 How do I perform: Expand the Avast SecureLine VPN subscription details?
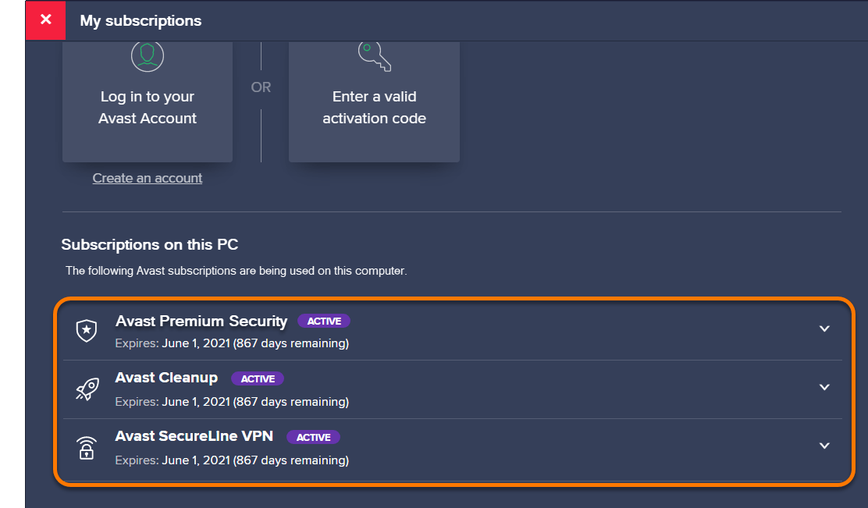click(x=824, y=446)
